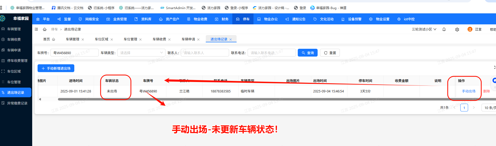Close the 车位区域 tab
Image resolution: width=496 pixels, height=146 pixels.
[112, 39]
